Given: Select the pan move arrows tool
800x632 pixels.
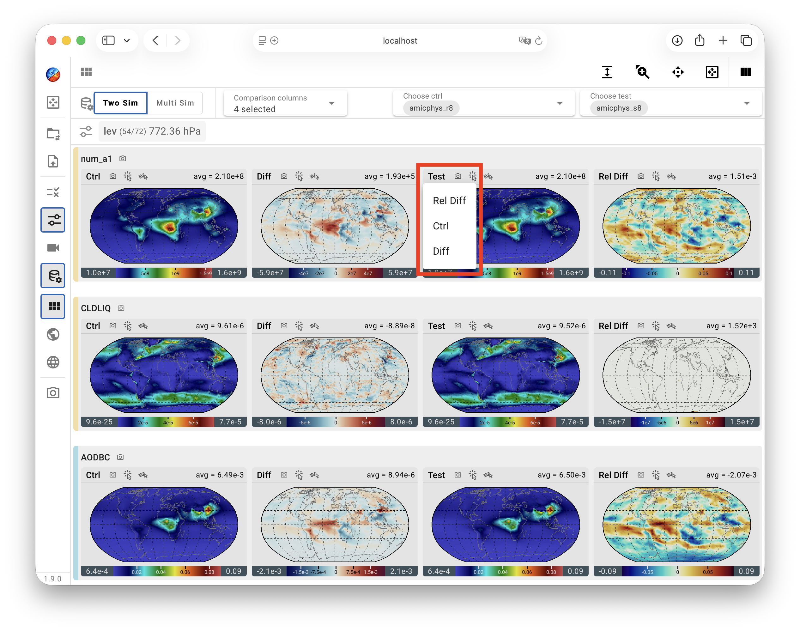Looking at the screenshot, I should [x=677, y=72].
